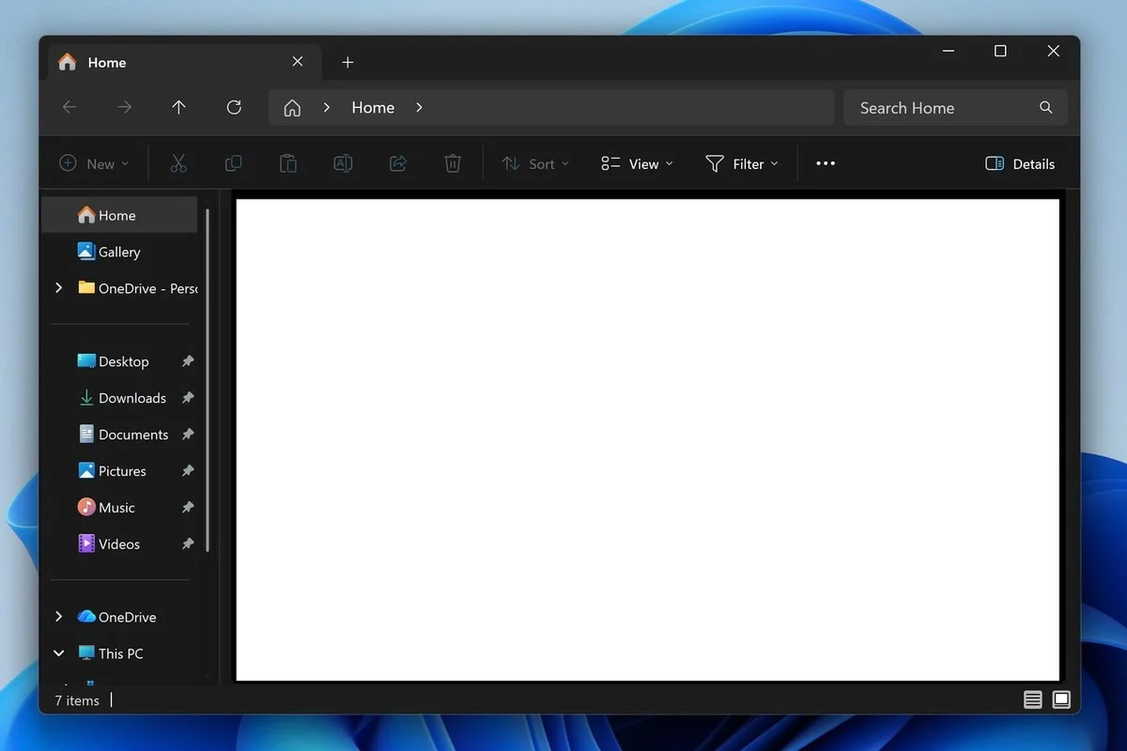Toggle the Details pane

tap(1020, 163)
